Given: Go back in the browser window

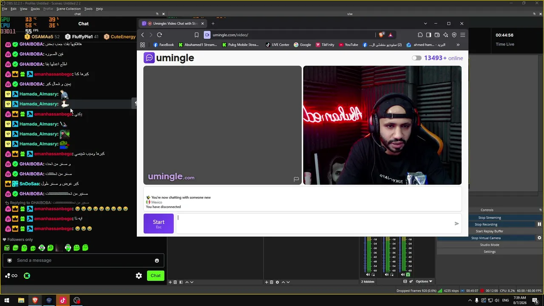Looking at the screenshot, I should point(143,35).
